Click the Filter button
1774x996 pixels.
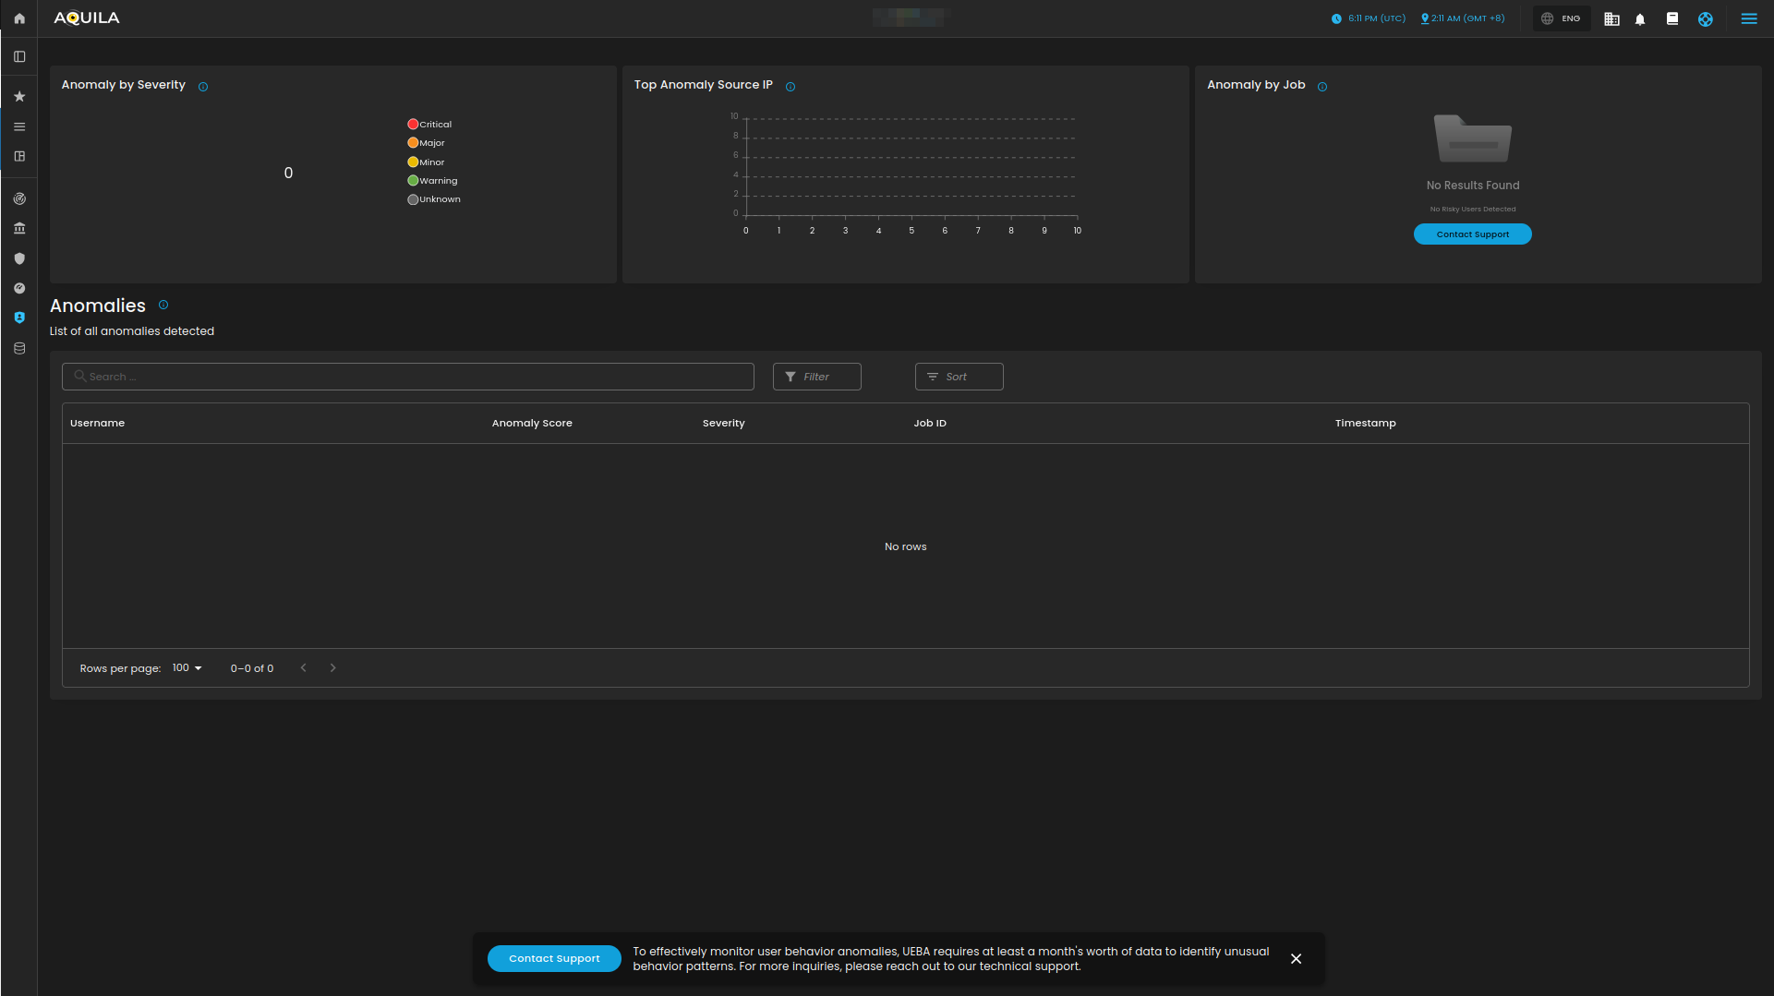tap(816, 377)
